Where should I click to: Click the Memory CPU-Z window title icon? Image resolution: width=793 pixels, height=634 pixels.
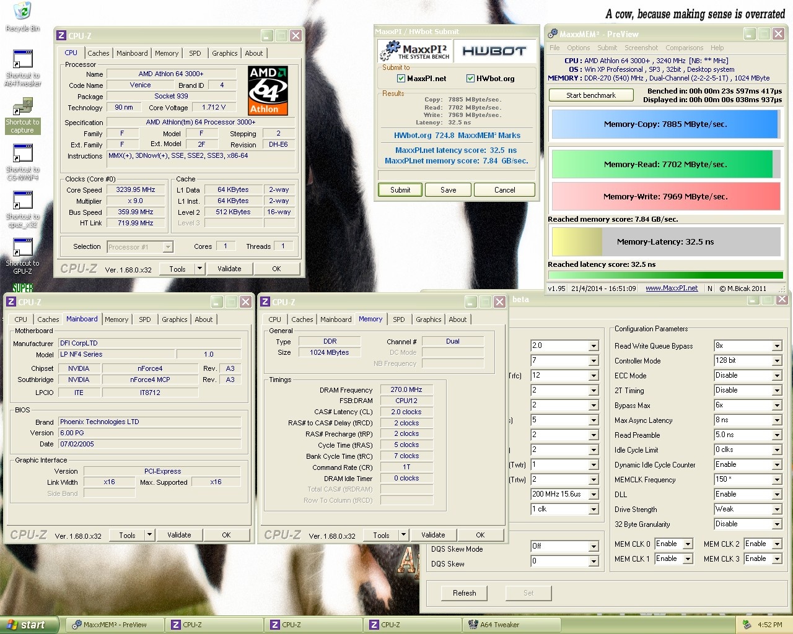click(265, 302)
